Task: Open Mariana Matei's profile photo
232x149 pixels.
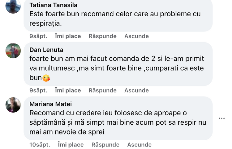Action: [x=13, y=105]
